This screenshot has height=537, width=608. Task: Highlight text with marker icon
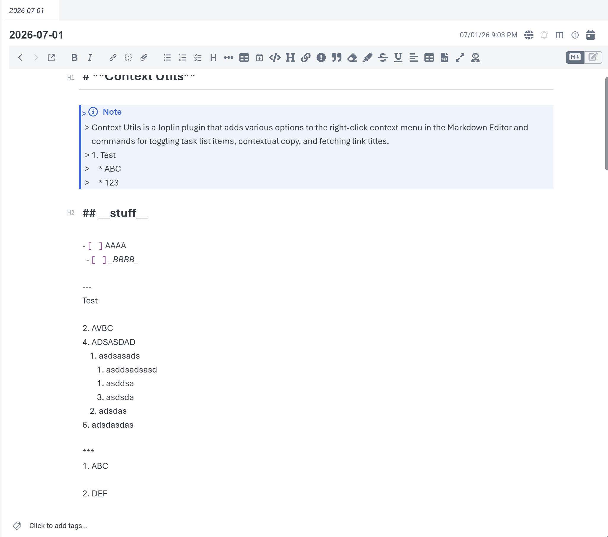pos(368,57)
